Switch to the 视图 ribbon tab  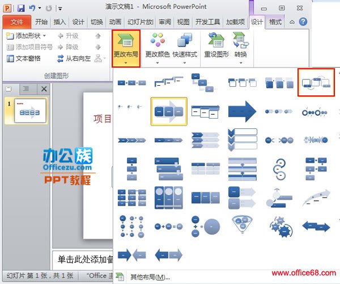pyautogui.click(x=183, y=22)
